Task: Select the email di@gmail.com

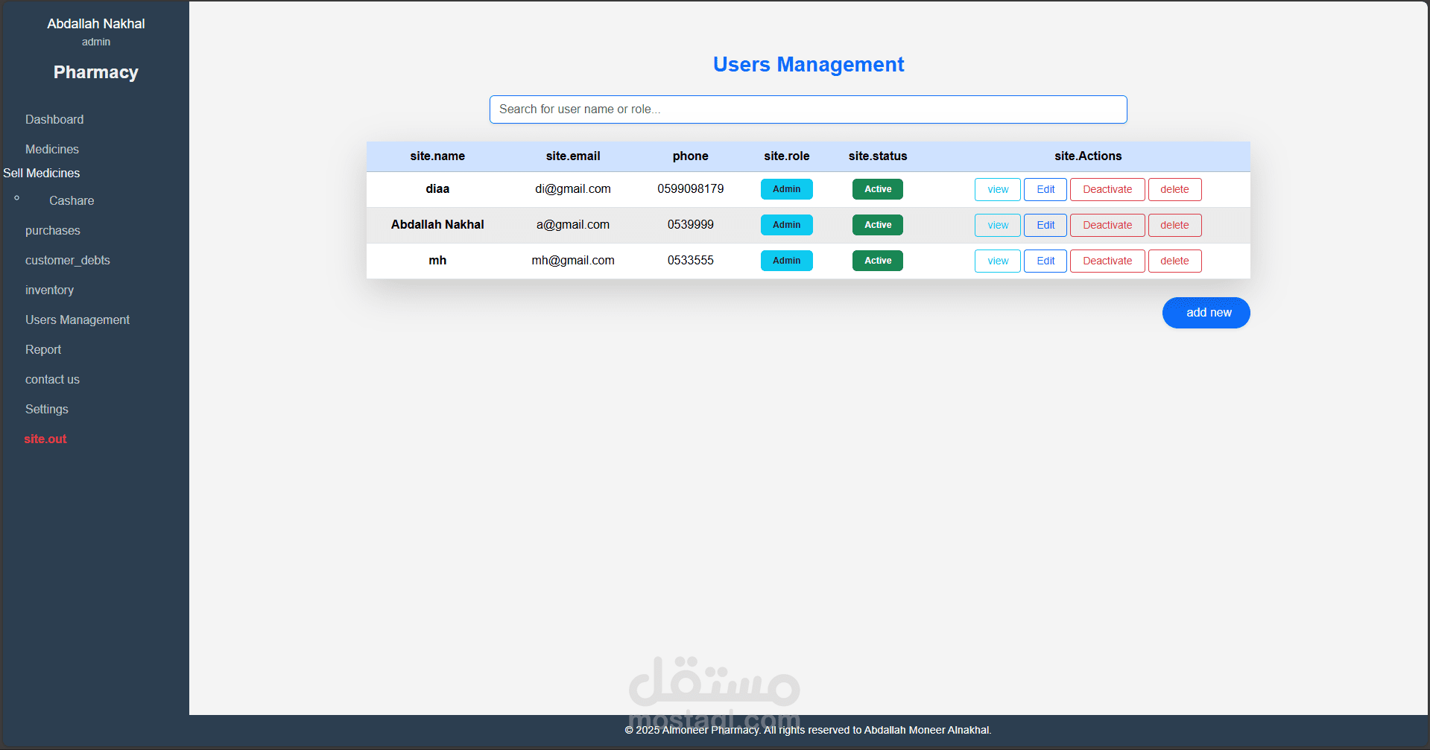Action: [x=573, y=189]
